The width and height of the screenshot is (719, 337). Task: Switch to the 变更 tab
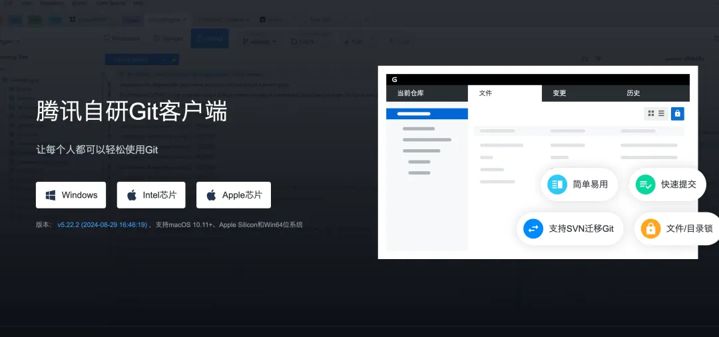point(559,93)
